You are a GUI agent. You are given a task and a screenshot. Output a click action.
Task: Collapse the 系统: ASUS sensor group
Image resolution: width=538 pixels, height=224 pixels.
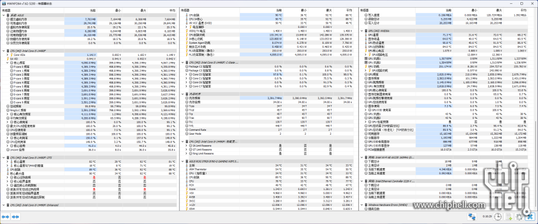(x=3, y=15)
